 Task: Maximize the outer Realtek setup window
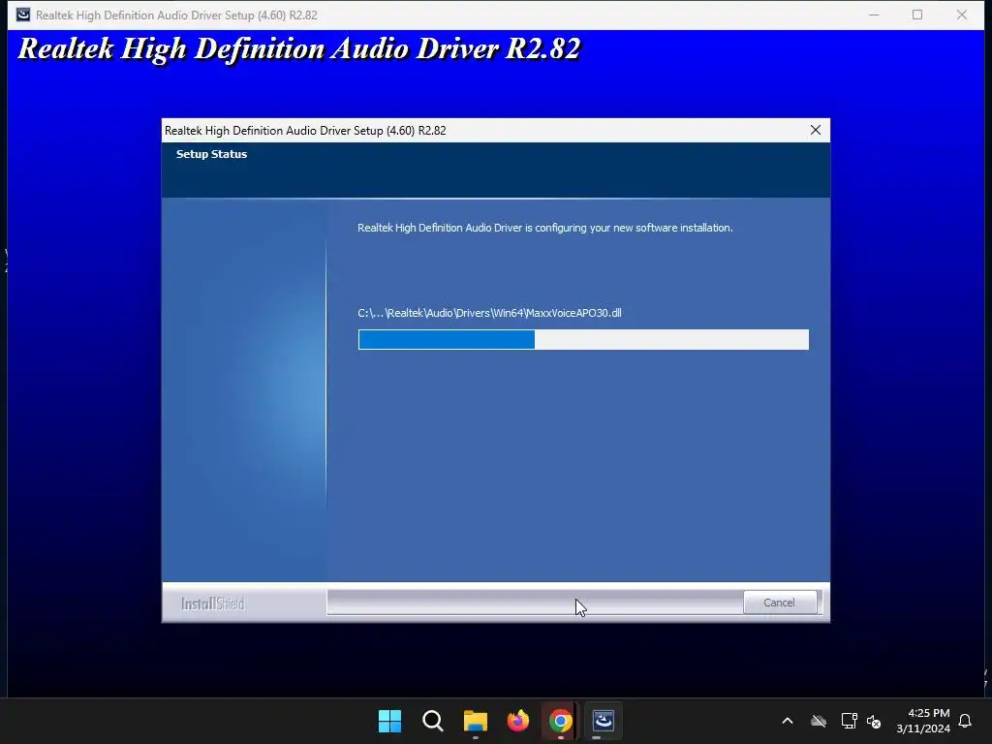pyautogui.click(x=917, y=15)
